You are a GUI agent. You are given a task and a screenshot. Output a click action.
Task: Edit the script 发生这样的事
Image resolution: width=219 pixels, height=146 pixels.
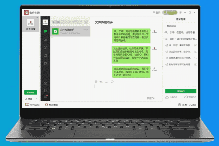[195, 52]
